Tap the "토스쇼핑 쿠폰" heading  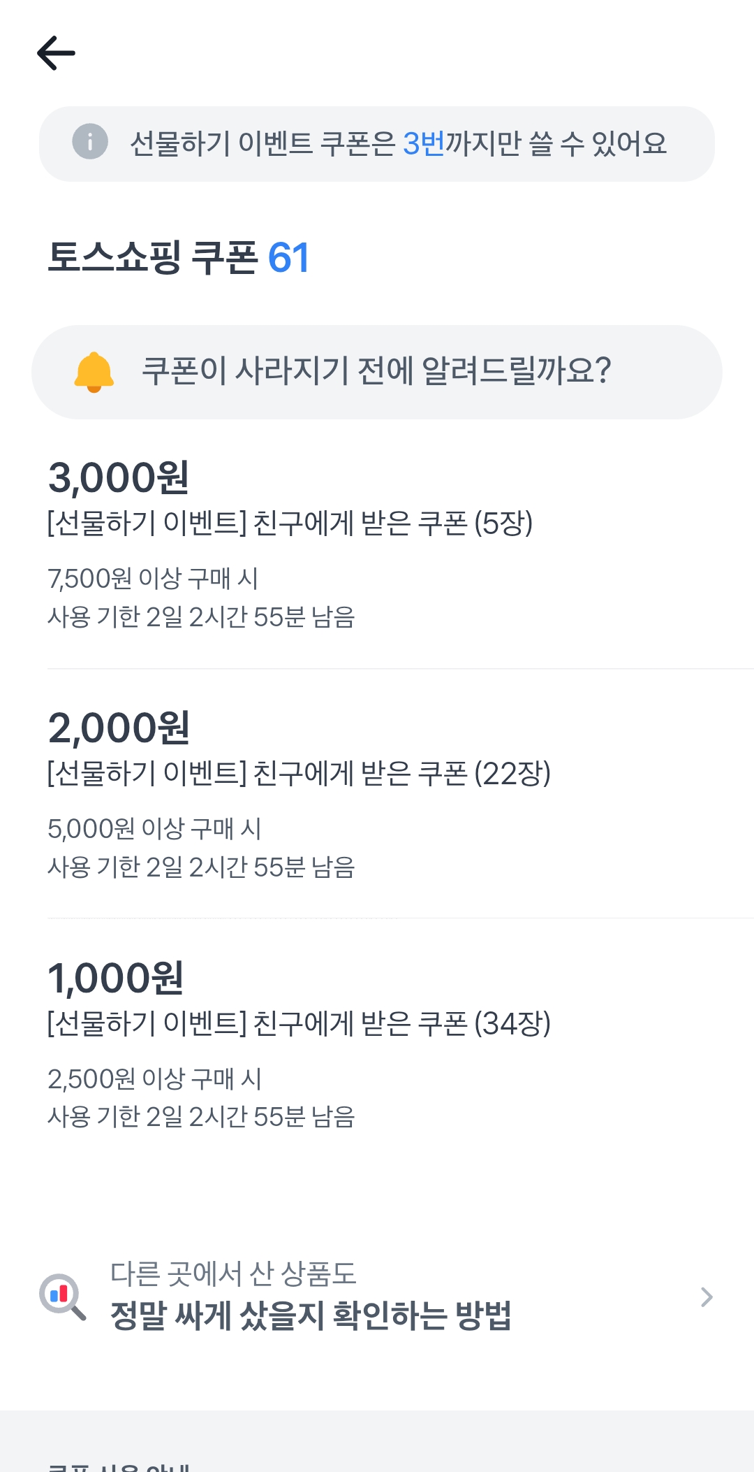153,258
